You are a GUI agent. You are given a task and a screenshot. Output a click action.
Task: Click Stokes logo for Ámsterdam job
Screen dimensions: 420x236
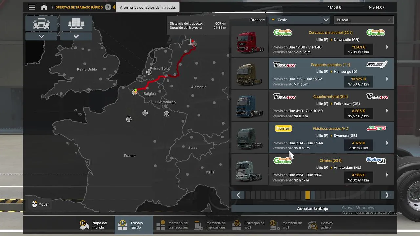pyautogui.click(x=376, y=160)
